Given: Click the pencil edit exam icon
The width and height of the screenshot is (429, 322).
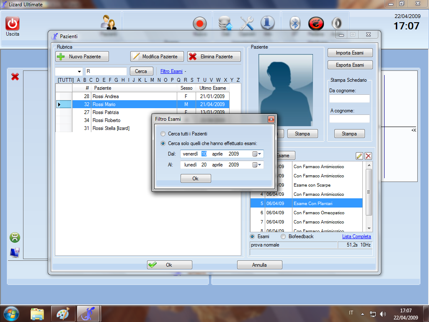Looking at the screenshot, I should click(x=359, y=156).
